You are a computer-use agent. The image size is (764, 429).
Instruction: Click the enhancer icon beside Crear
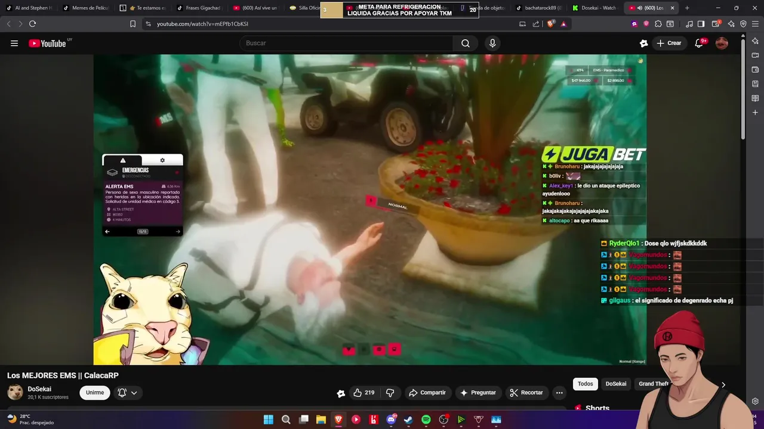click(643, 43)
